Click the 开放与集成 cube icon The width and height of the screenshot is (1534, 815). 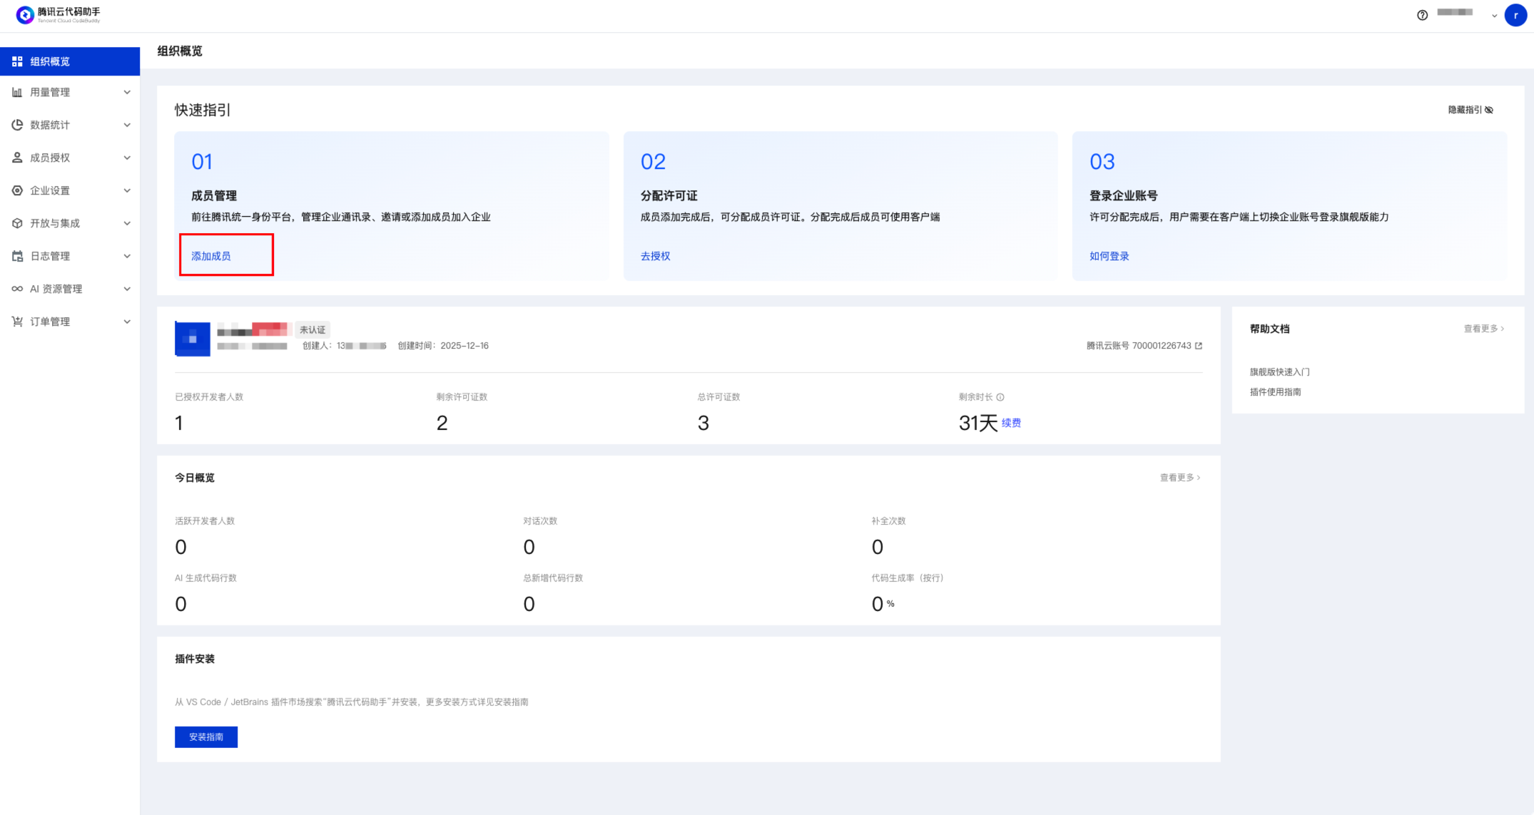click(x=17, y=223)
